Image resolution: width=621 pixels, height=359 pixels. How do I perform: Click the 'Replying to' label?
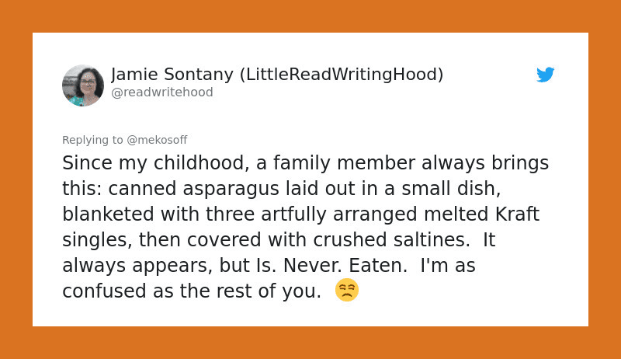(x=92, y=141)
